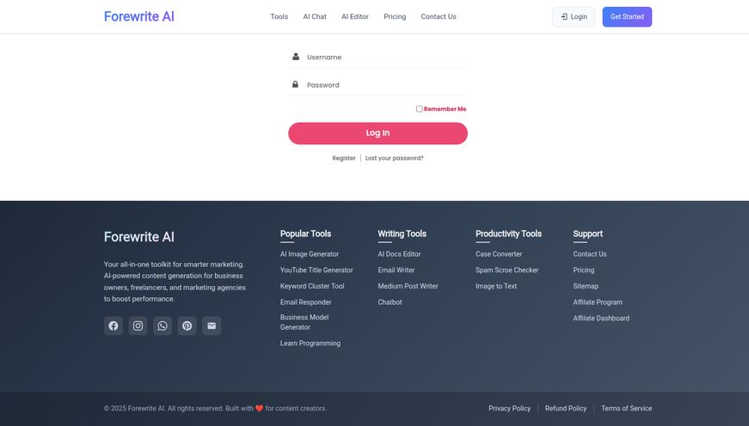Screen dimensions: 749x426
Task: Click the Get Started button
Action: click(627, 16)
